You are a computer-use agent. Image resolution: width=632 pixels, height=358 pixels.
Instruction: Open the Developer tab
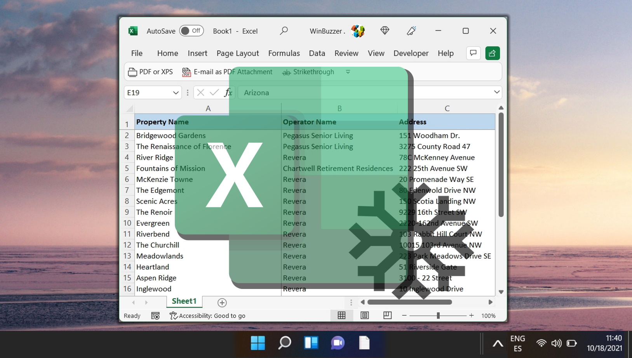point(411,53)
